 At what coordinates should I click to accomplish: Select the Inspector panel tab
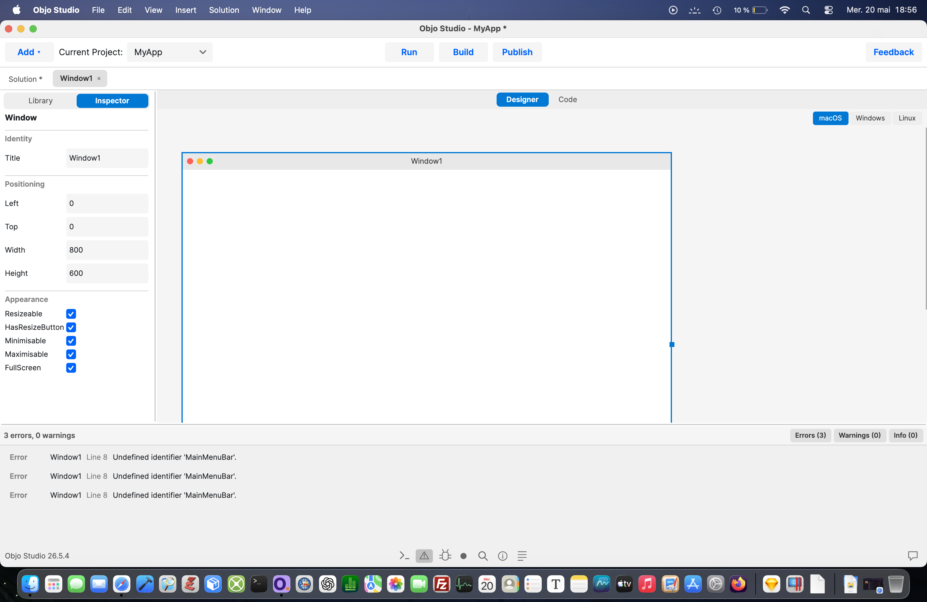pos(112,101)
